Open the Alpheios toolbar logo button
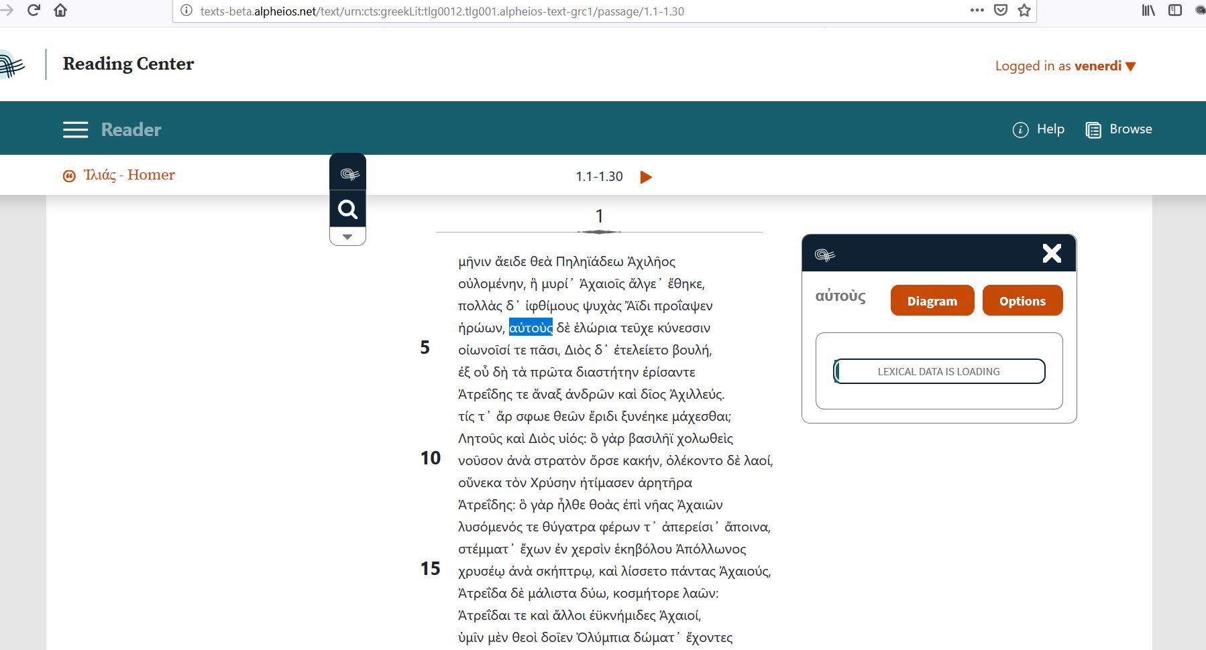 click(x=348, y=174)
